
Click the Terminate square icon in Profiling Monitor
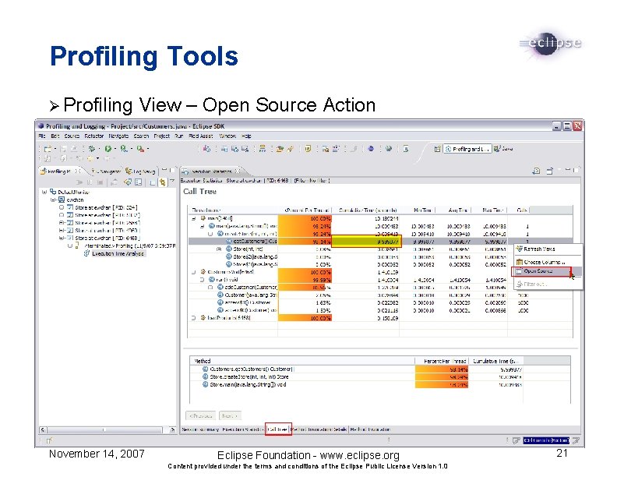[x=100, y=182]
